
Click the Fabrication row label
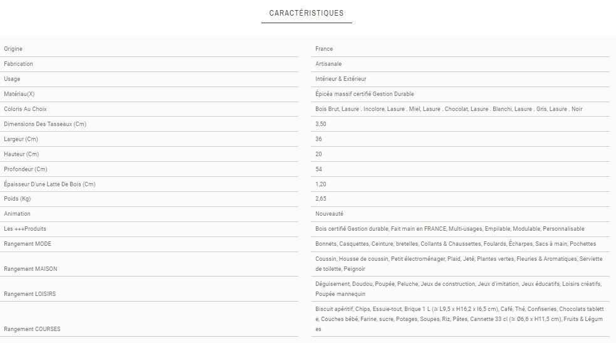click(x=18, y=64)
